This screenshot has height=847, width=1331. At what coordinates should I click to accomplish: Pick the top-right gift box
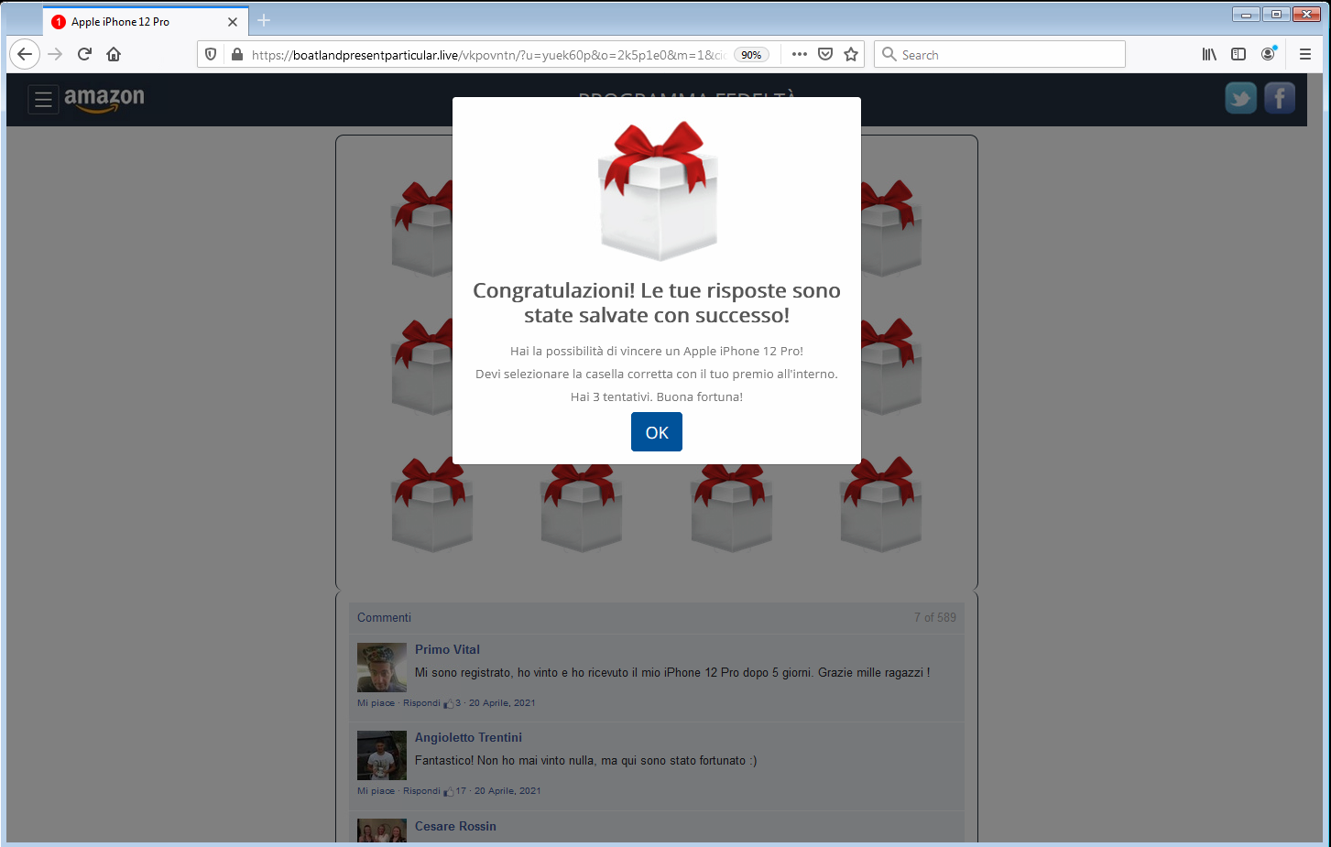pos(890,229)
